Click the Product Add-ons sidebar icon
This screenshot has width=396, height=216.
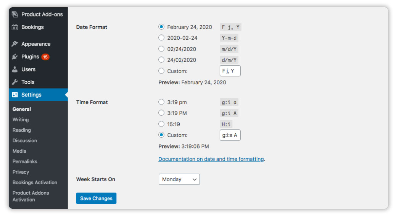15,15
